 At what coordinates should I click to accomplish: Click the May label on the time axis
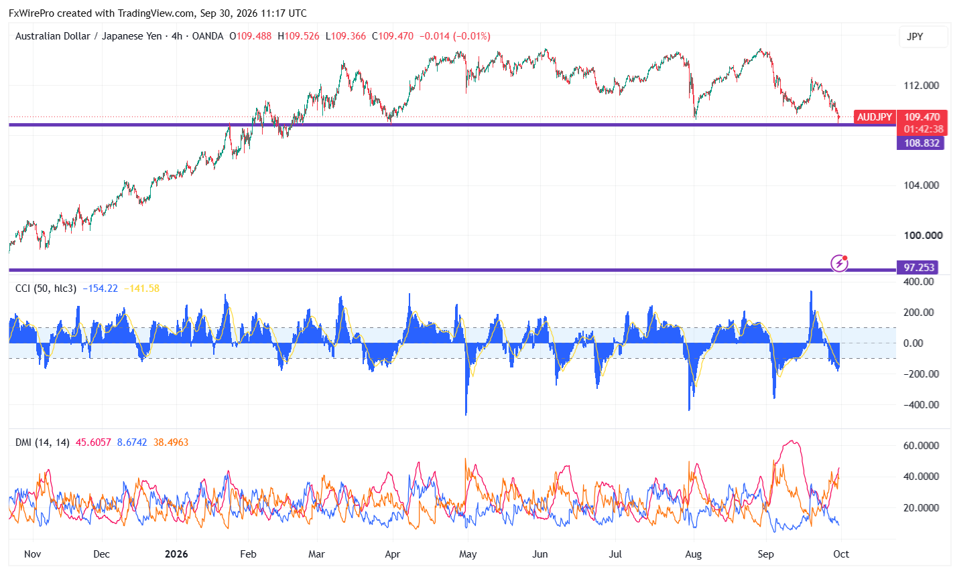(468, 554)
